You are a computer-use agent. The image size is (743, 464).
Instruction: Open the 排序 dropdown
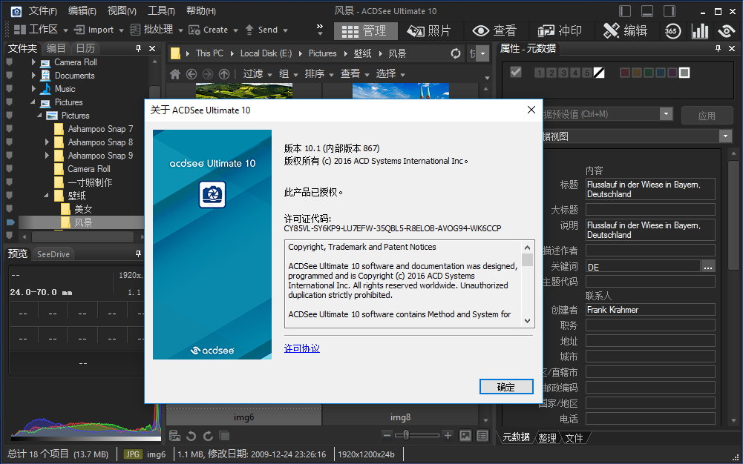[319, 73]
